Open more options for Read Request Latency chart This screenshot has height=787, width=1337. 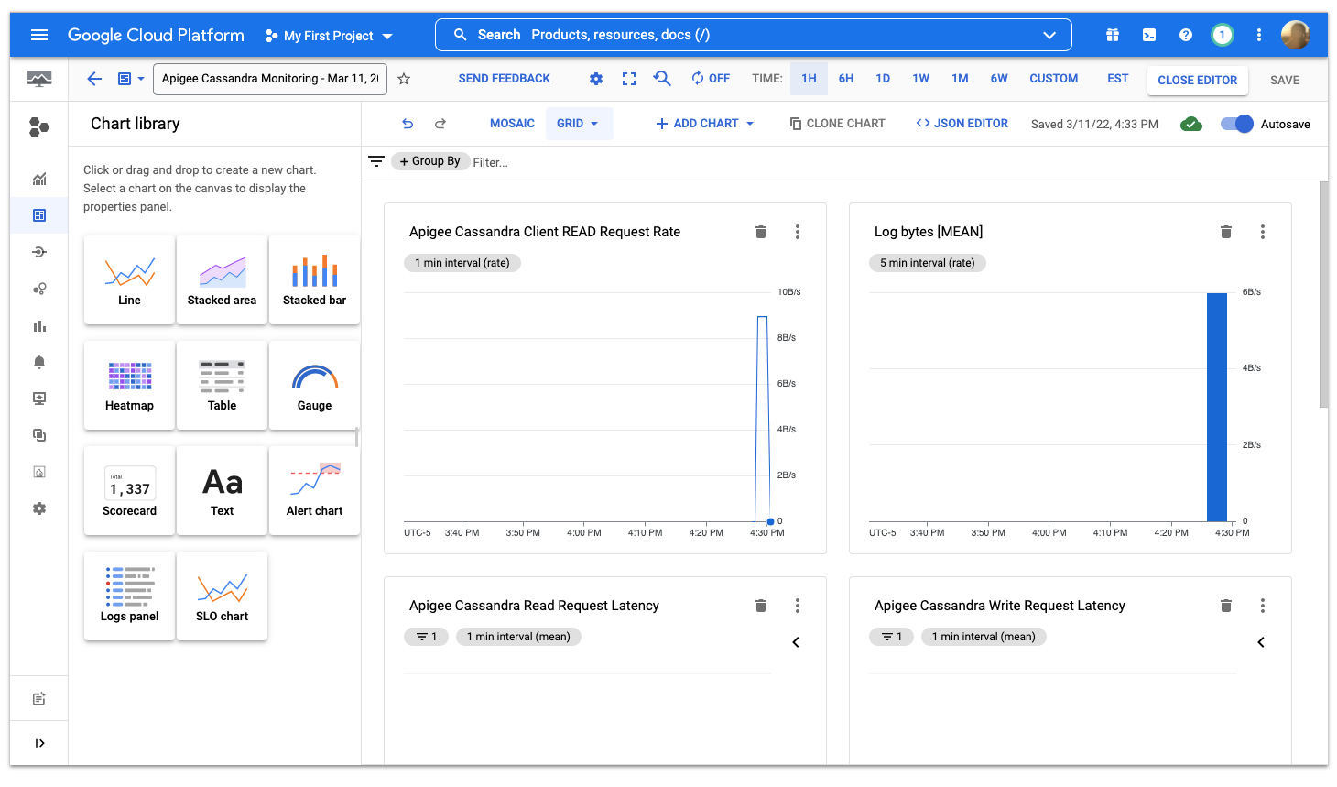point(798,606)
